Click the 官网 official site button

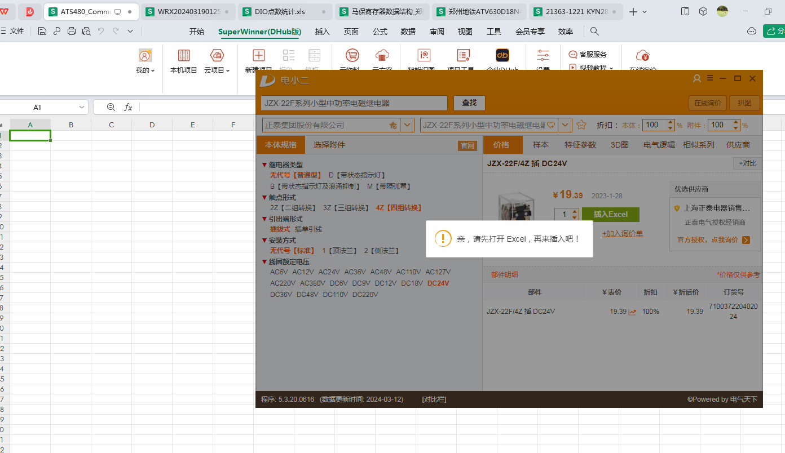tap(468, 146)
